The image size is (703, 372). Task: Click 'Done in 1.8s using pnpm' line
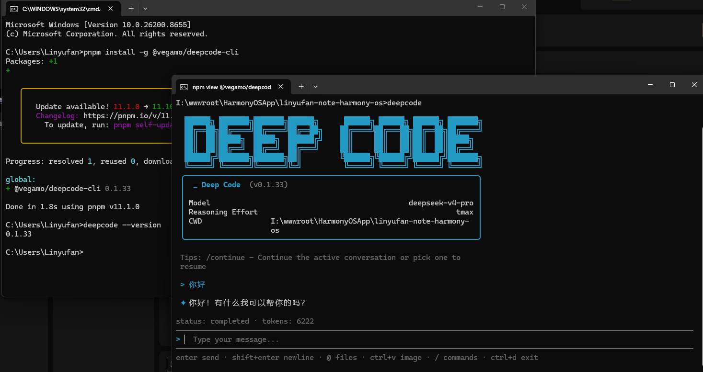tap(72, 207)
